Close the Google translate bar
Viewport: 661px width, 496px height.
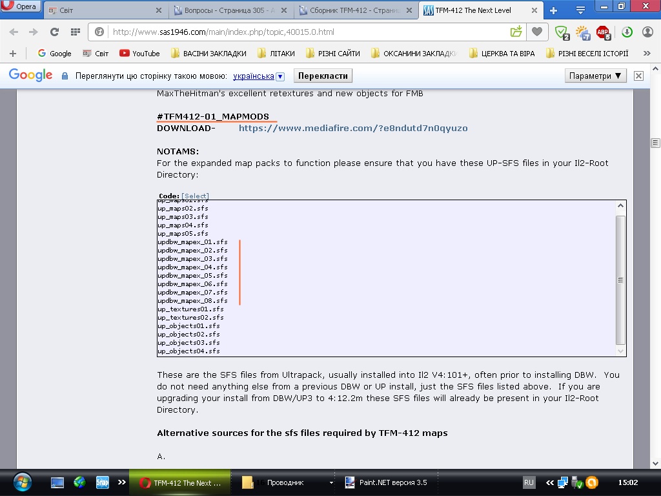[638, 76]
